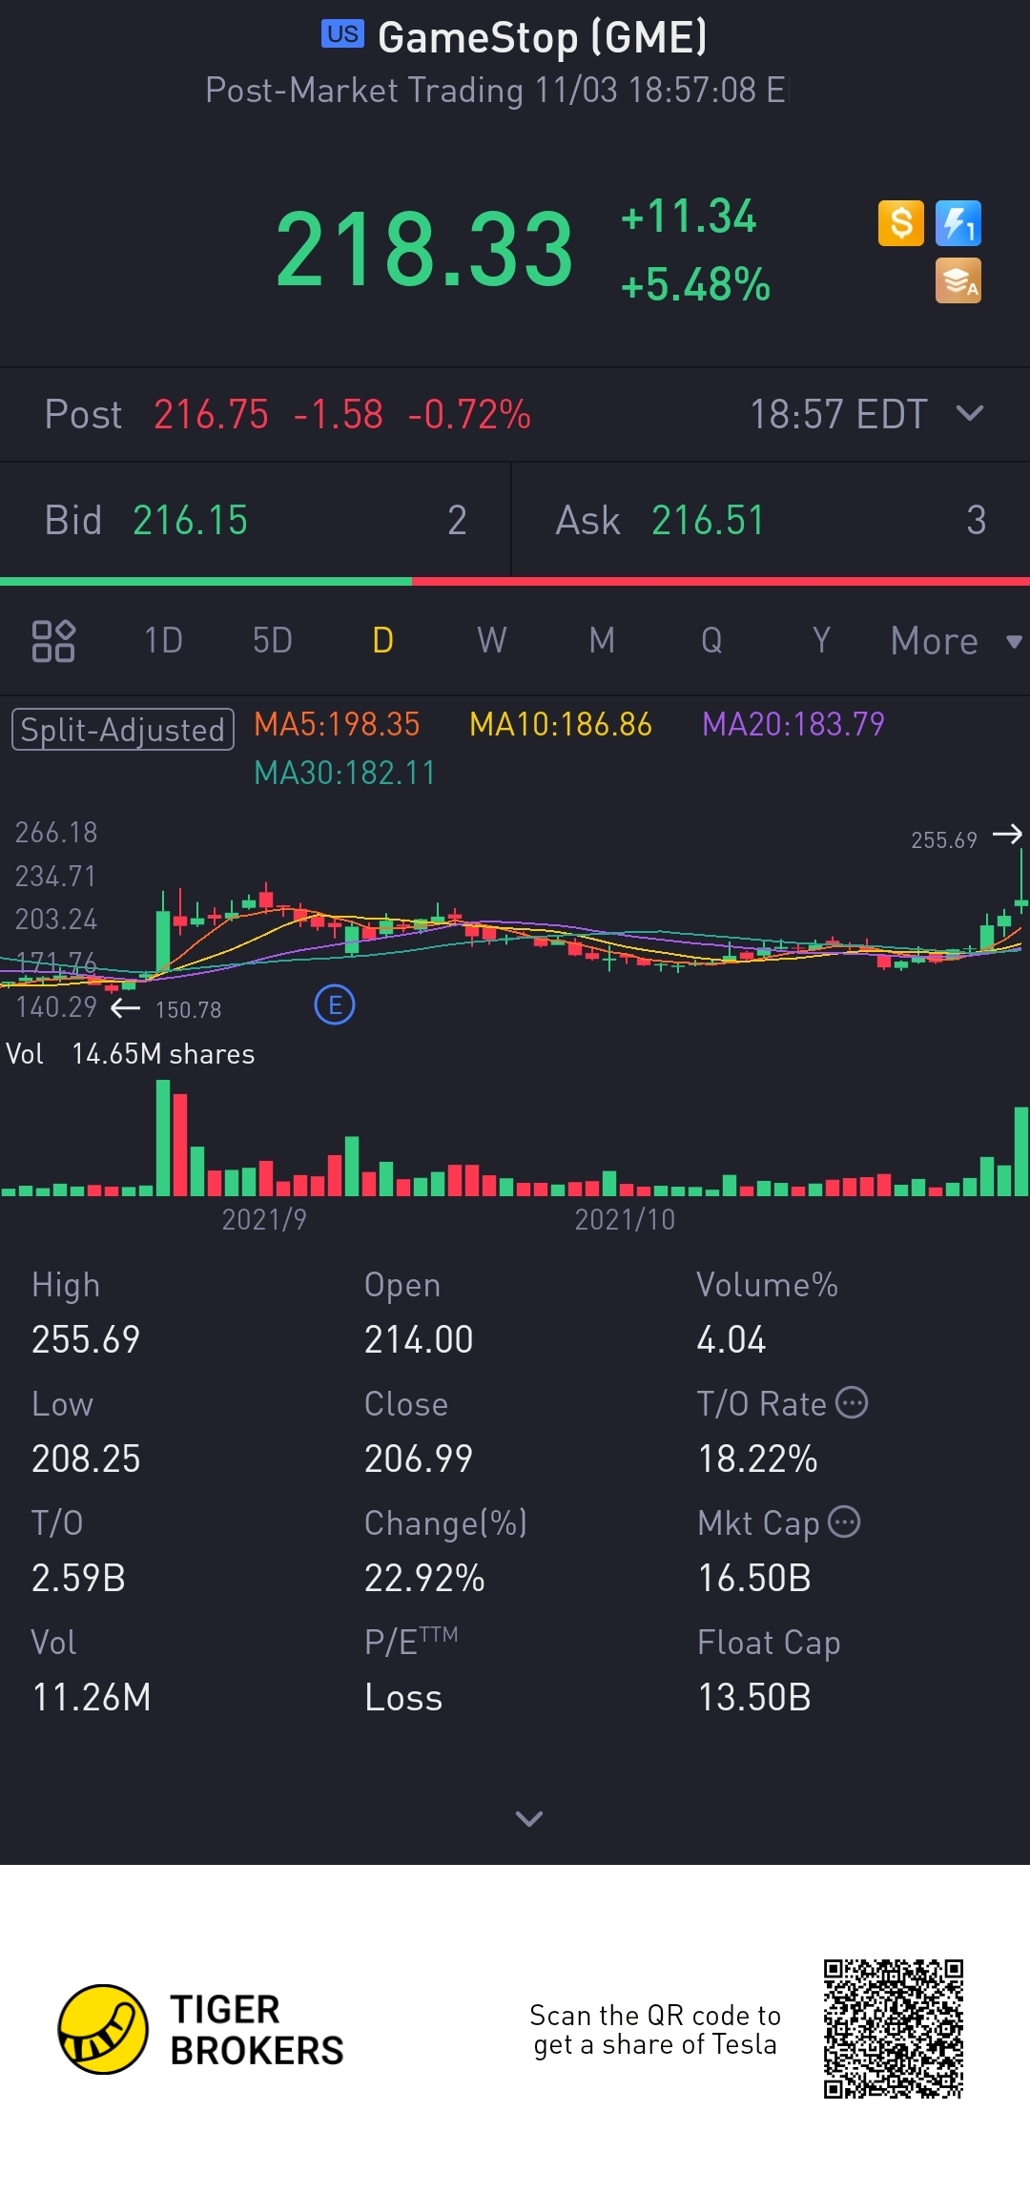Tap the Post-Market Trading timestamp line

(496, 91)
